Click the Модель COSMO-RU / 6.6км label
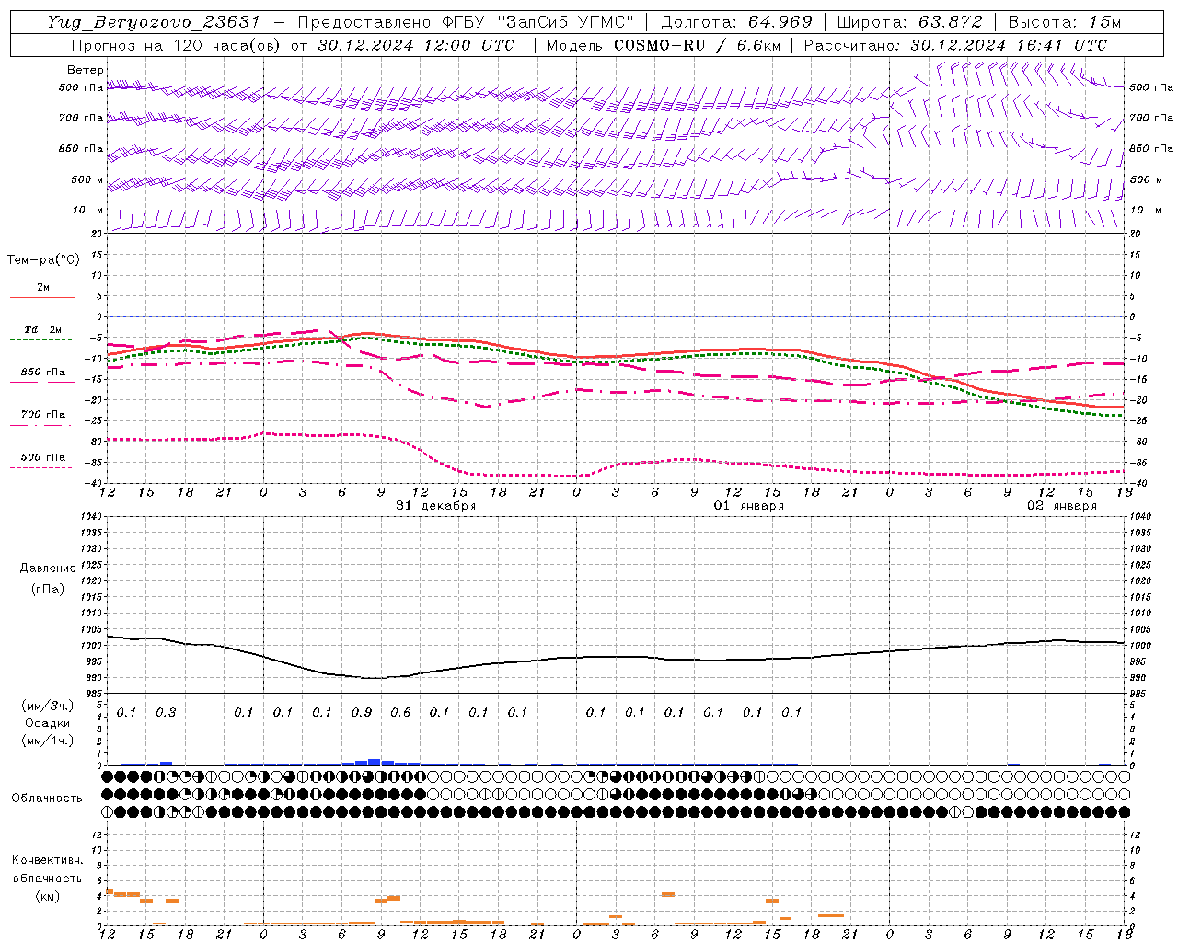Viewport: 1178px width, 942px height. (663, 45)
